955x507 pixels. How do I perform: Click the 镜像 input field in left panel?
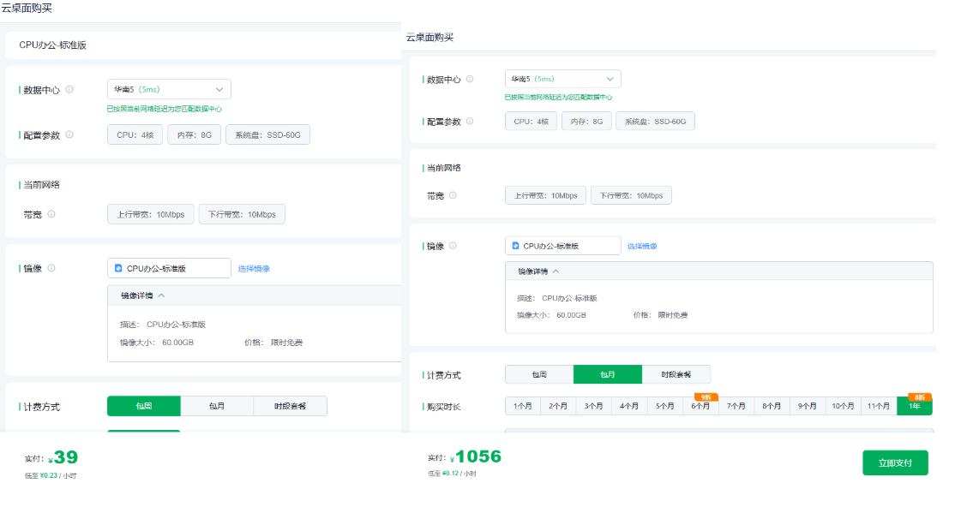(x=170, y=268)
